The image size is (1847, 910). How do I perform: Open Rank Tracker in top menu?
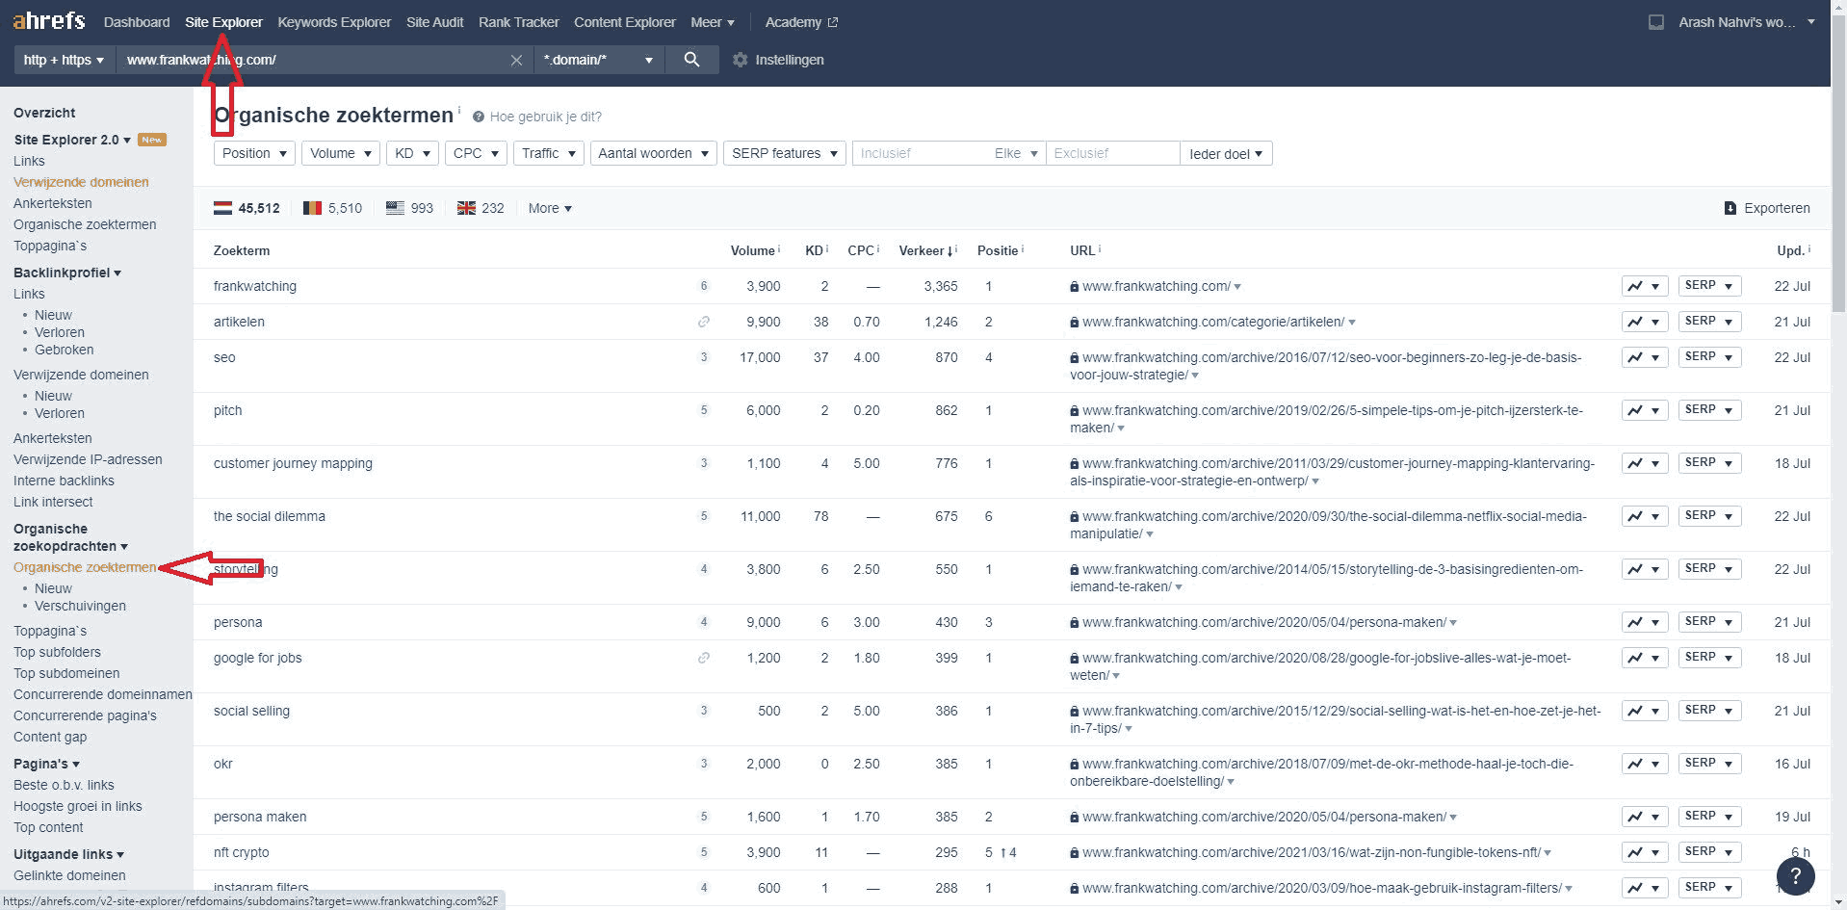[518, 22]
